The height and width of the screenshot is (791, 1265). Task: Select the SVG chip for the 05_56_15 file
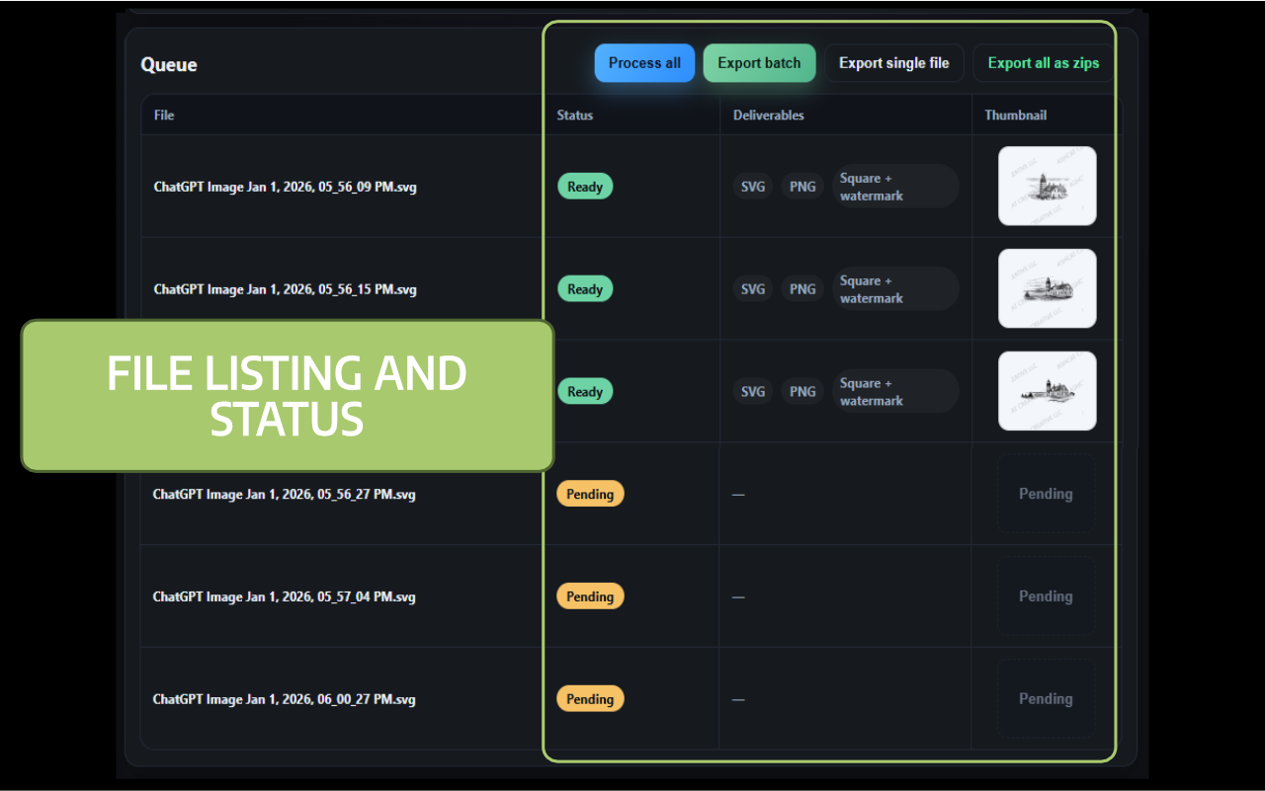pyautogui.click(x=753, y=288)
